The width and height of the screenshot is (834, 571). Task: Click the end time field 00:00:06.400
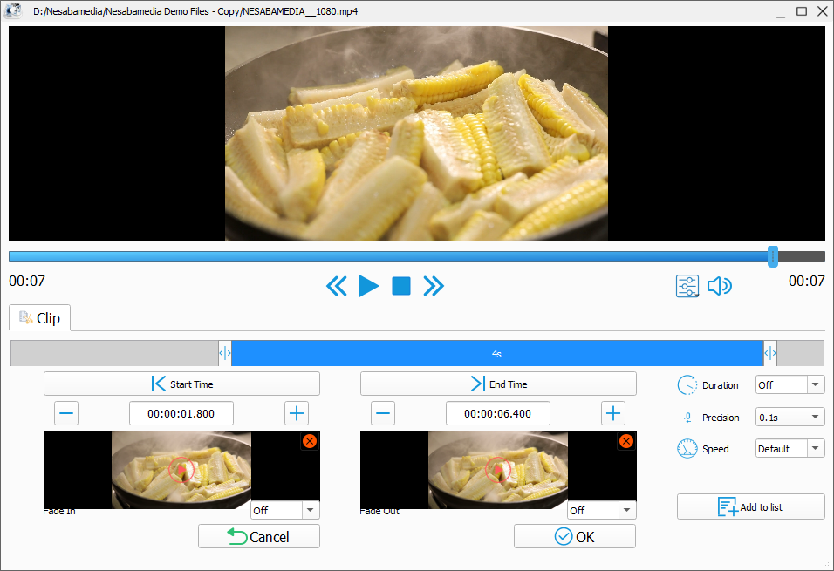pyautogui.click(x=497, y=413)
